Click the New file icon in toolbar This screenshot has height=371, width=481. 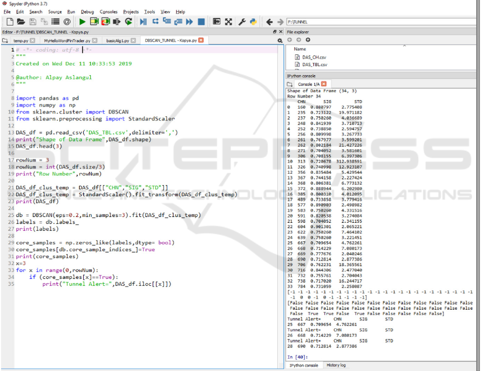pos(10,22)
